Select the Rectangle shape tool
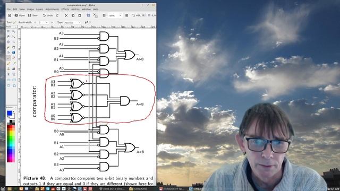 coord(8,80)
